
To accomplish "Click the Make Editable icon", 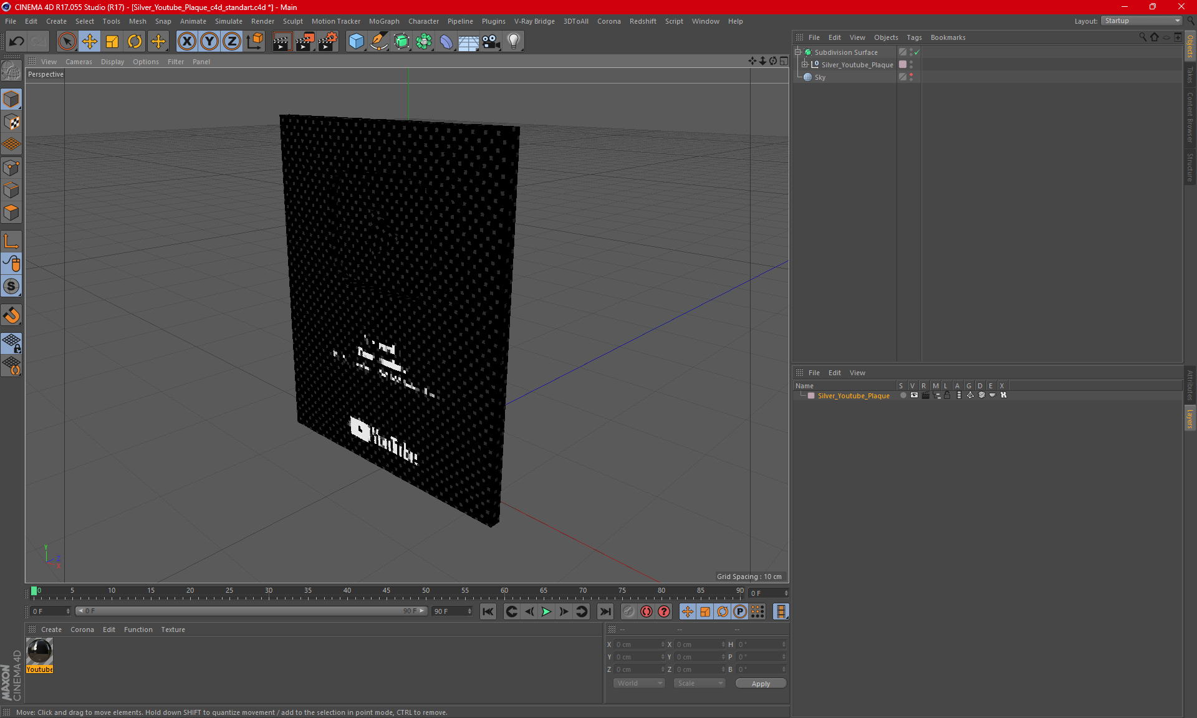I will pyautogui.click(x=11, y=70).
